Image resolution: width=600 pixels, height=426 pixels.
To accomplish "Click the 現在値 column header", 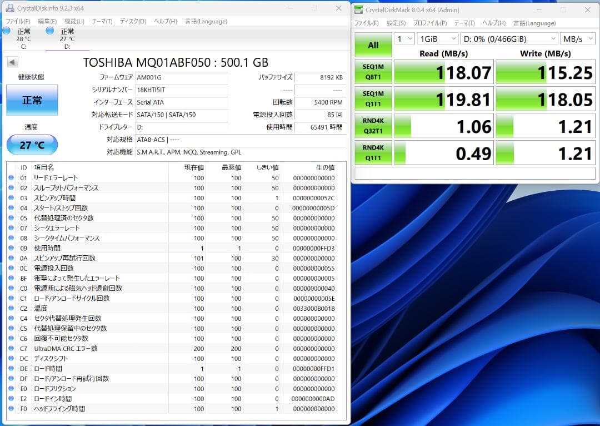I will tap(194, 167).
